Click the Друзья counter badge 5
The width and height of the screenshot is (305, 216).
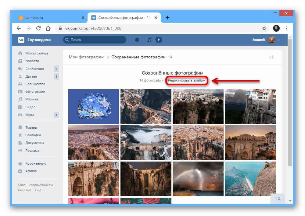pos(56,76)
